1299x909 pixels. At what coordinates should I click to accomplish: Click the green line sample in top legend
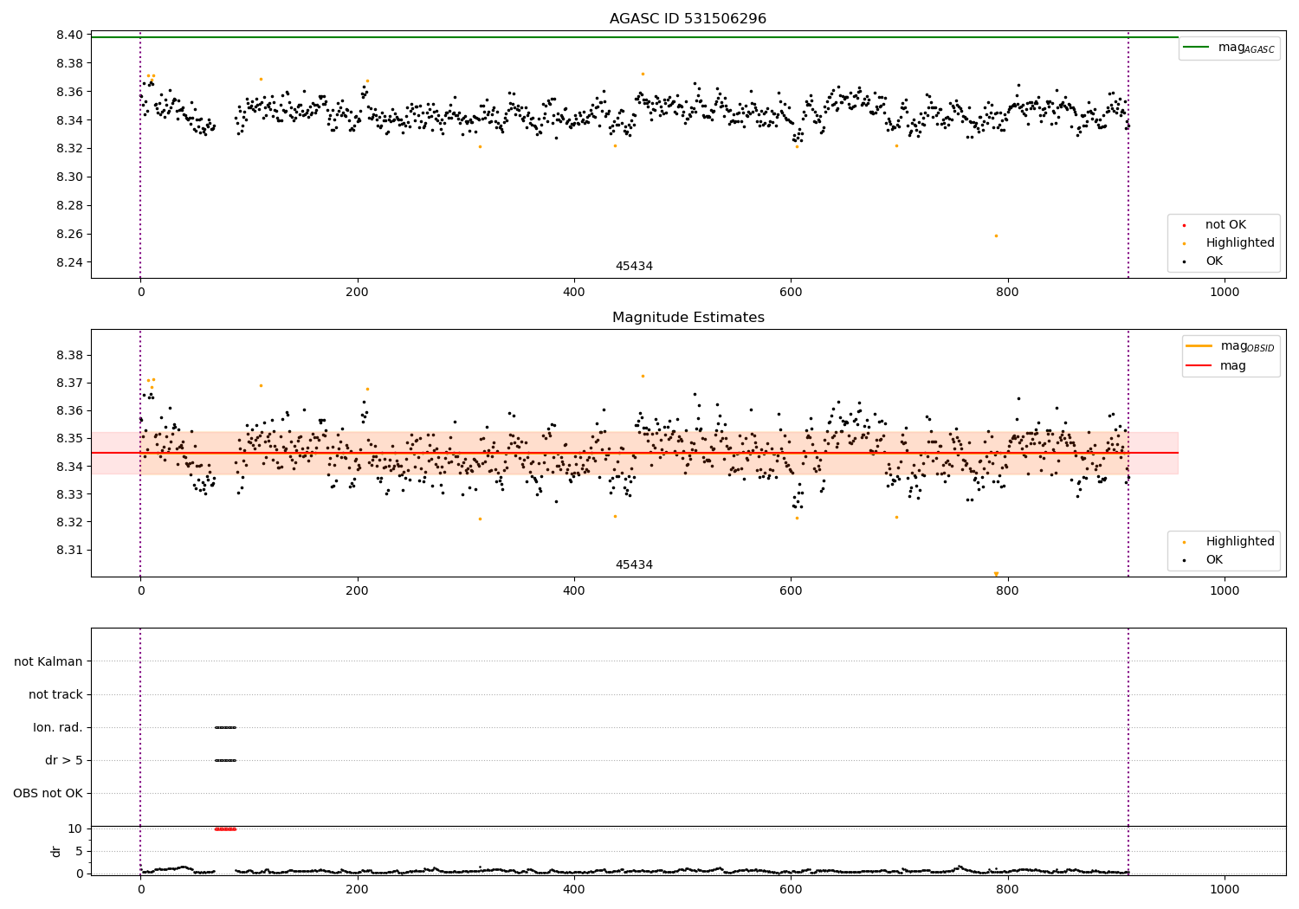point(1196,48)
